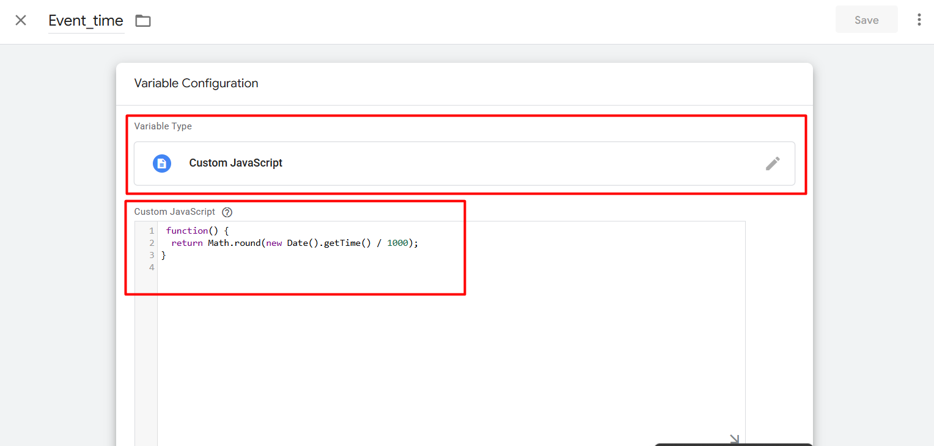
Task: Open help for Custom JavaScript field
Action: (227, 212)
